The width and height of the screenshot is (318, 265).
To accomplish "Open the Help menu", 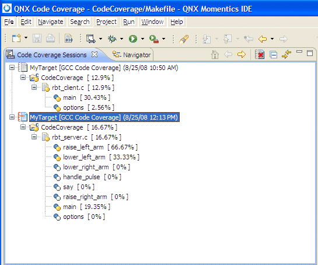I will click(177, 22).
